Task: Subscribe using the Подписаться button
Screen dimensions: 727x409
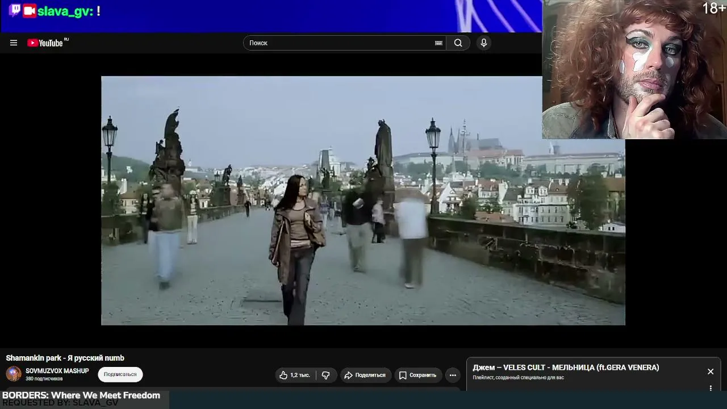Action: tap(120, 374)
